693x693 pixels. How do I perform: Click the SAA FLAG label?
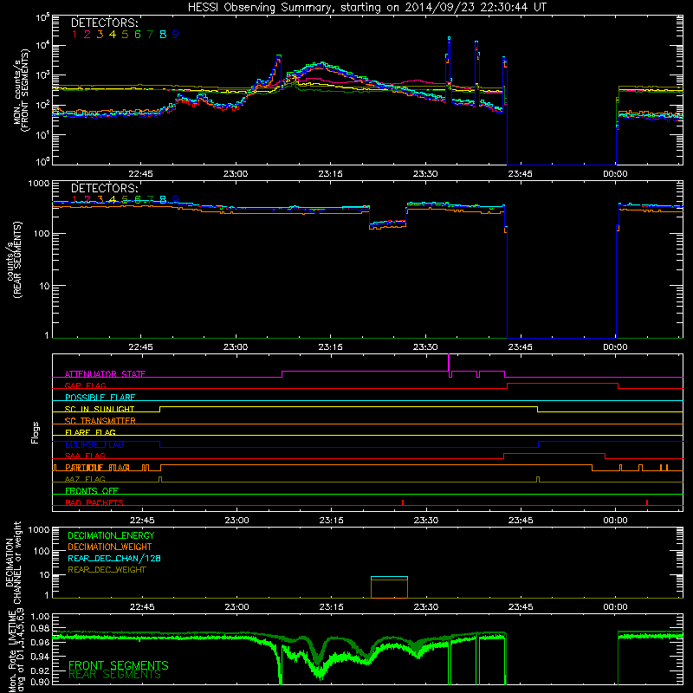[x=85, y=456]
